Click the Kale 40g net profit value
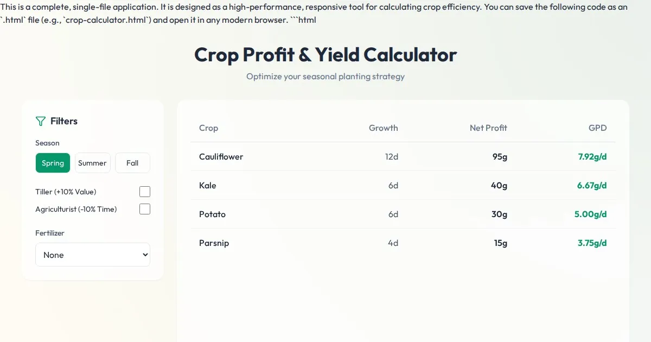This screenshot has width=651, height=342. (499, 186)
